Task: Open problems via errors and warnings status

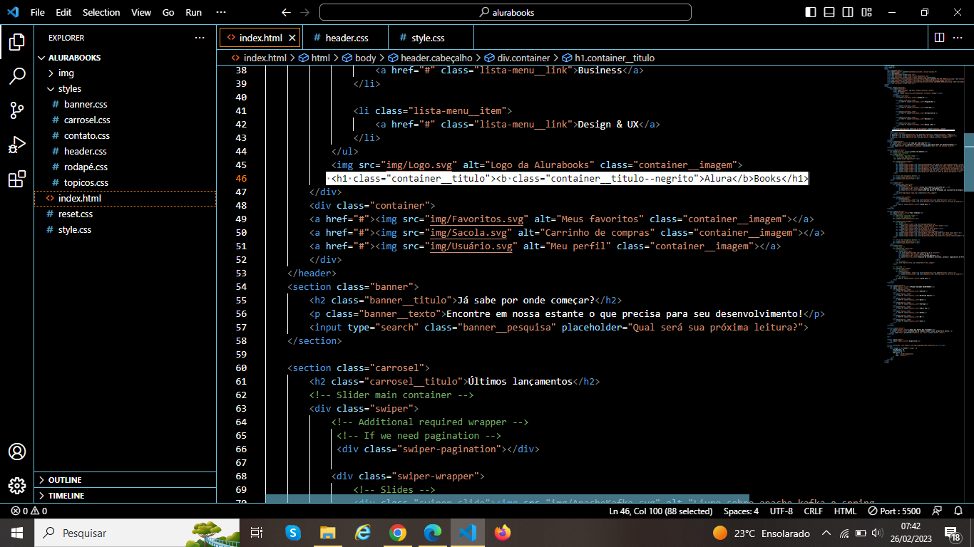Action: pyautogui.click(x=29, y=511)
